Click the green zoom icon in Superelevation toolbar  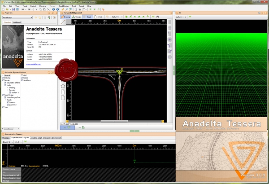click(26, 142)
